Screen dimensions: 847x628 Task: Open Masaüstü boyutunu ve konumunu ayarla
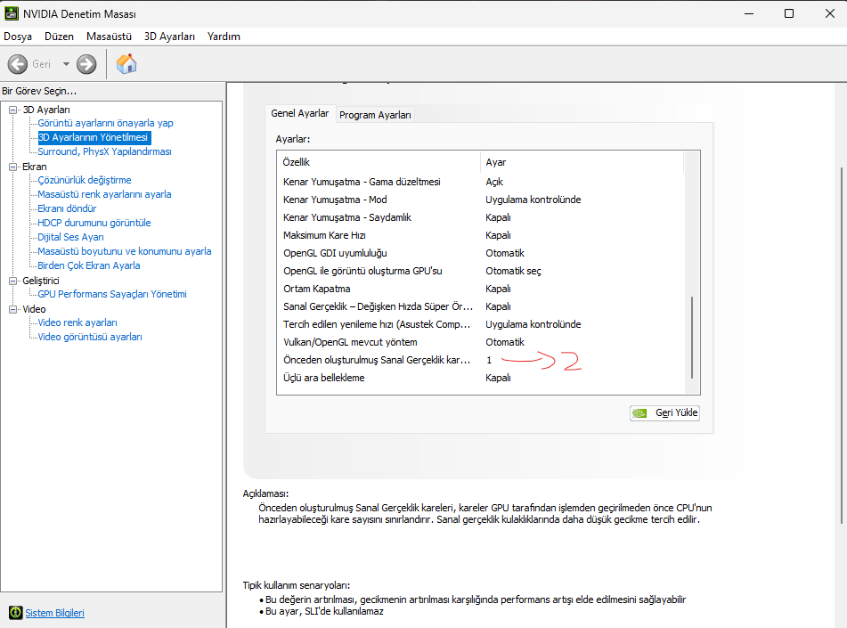click(x=124, y=251)
